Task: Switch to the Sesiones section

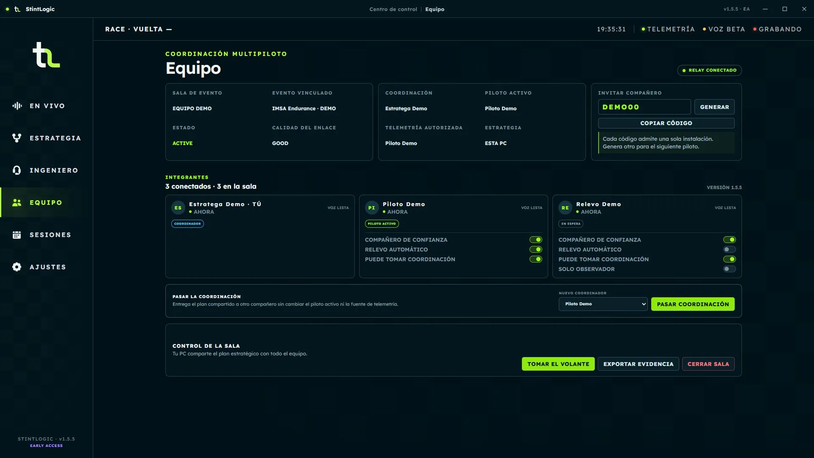Action: coord(47,235)
